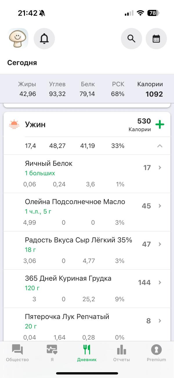Image resolution: width=174 pixels, height=378 pixels.
Task: Open the search magnifier icon
Action: coord(131,38)
